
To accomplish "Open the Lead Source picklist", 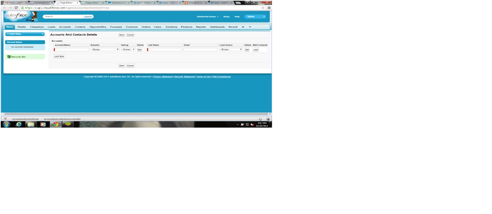I will click(x=231, y=50).
